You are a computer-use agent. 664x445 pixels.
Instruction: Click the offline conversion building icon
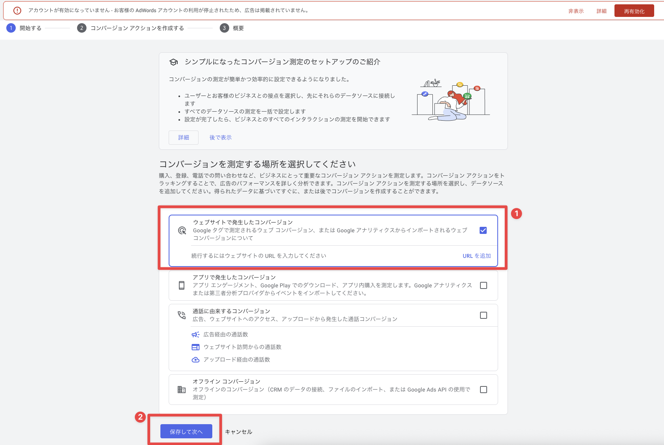point(182,390)
